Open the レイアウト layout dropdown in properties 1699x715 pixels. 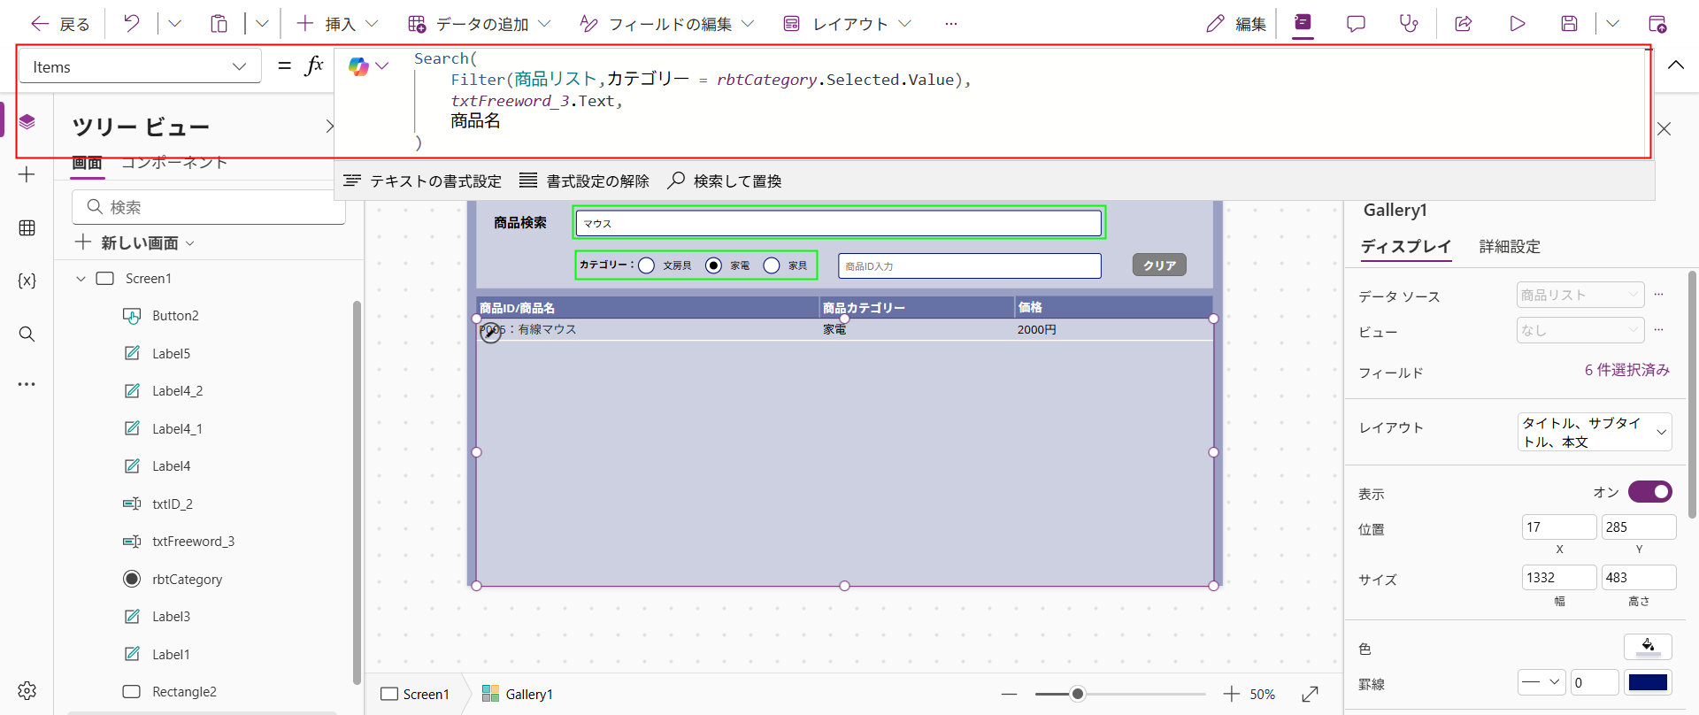(1595, 432)
